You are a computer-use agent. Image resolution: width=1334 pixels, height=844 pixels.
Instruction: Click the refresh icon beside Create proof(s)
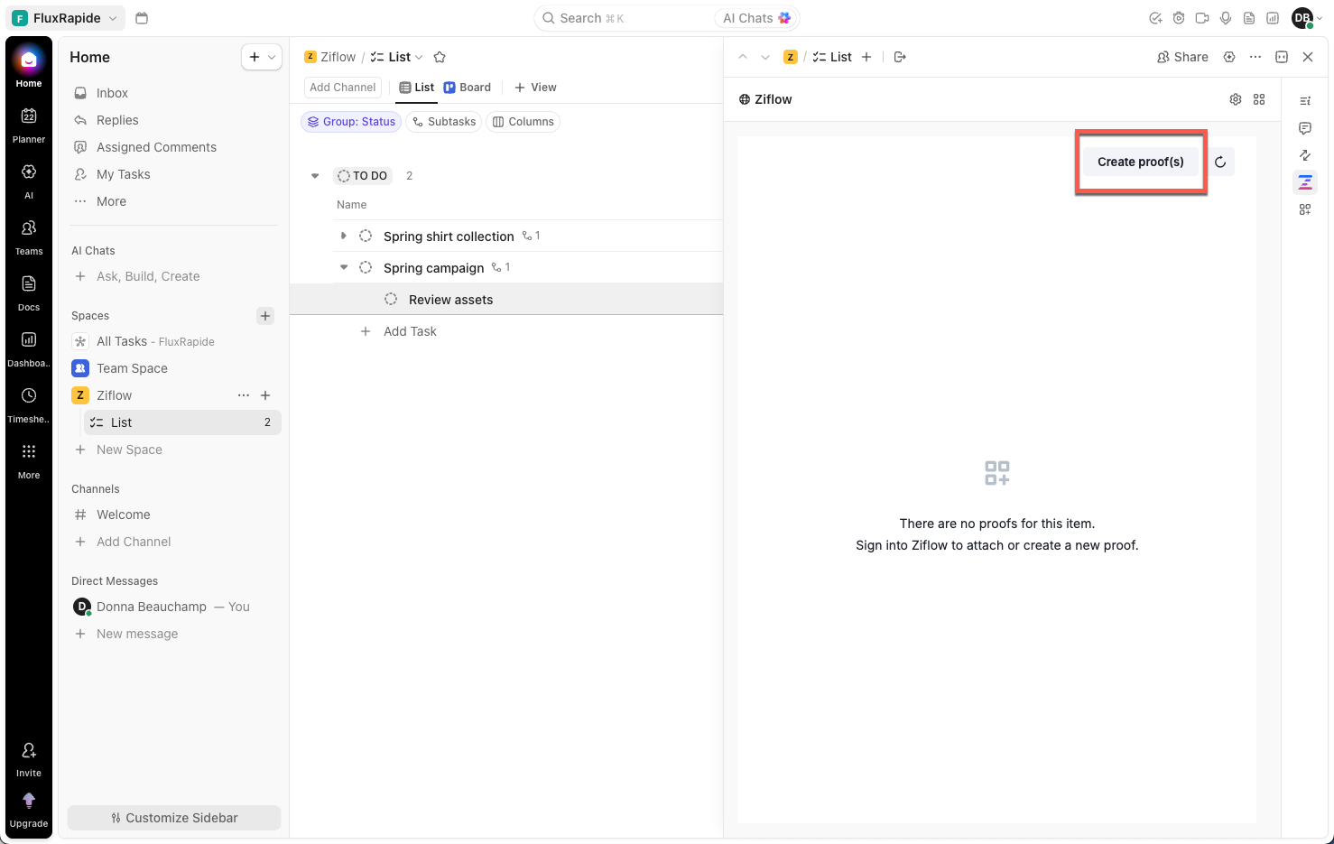point(1220,162)
